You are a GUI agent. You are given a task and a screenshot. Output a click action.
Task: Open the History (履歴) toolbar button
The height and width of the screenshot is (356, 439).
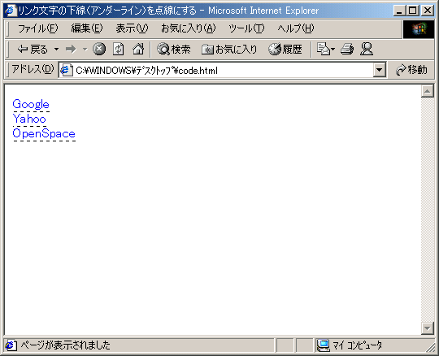(x=285, y=50)
